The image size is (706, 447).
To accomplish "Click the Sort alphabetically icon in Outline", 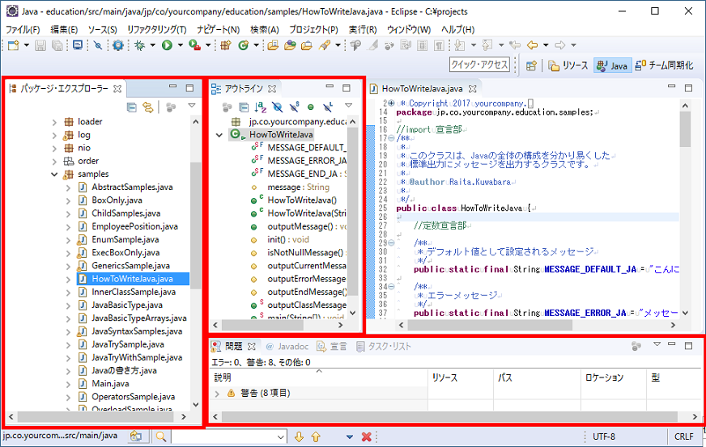I will [260, 106].
